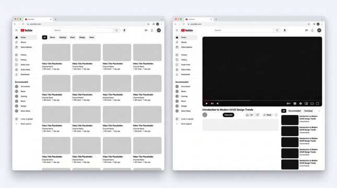
Task: Enter fullscreen from the player controls
Action: (318, 103)
